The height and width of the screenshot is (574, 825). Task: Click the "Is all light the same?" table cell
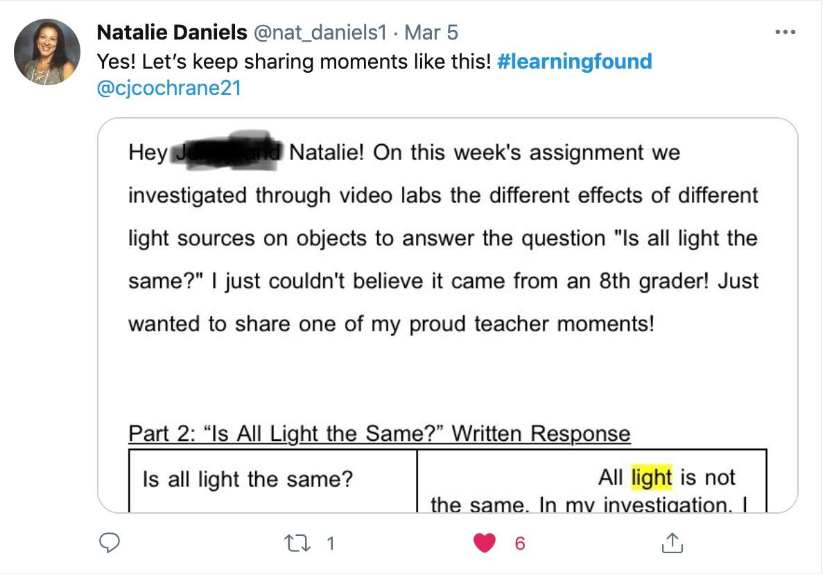(247, 478)
